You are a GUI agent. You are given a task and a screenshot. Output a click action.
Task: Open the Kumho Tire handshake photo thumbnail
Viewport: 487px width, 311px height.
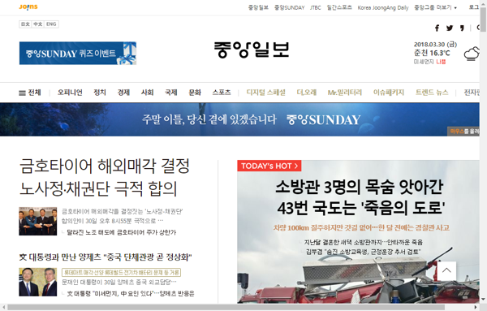click(x=38, y=221)
